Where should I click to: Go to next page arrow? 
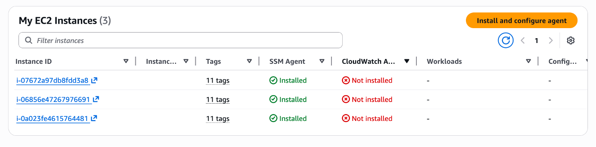tap(551, 41)
